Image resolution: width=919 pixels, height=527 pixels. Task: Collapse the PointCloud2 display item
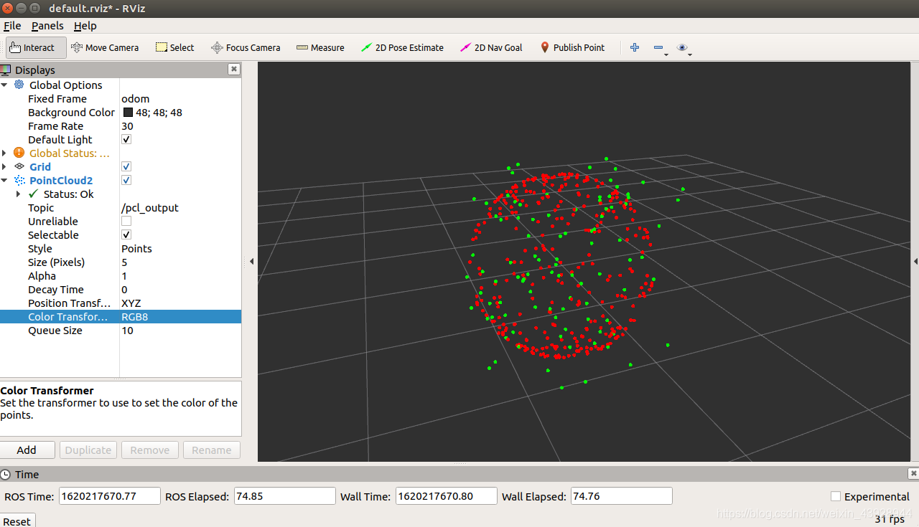click(4, 180)
